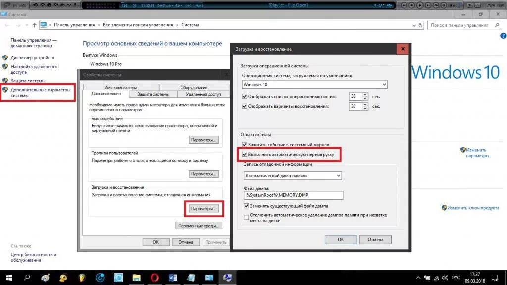The height and width of the screenshot is (285, 507).
Task: Toggle the 'Отображать варианты восстановления' checkbox
Action: pyautogui.click(x=245, y=106)
